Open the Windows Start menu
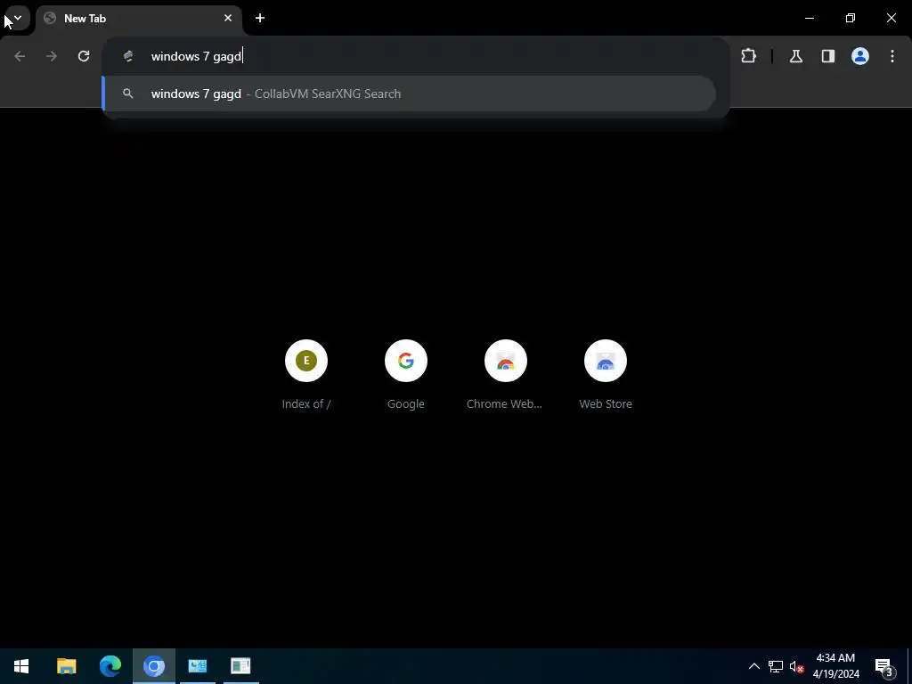 tap(21, 666)
